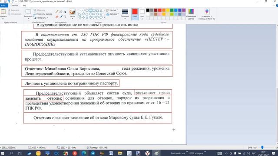Click the Crop (Обрезать) command

coord(40,10)
